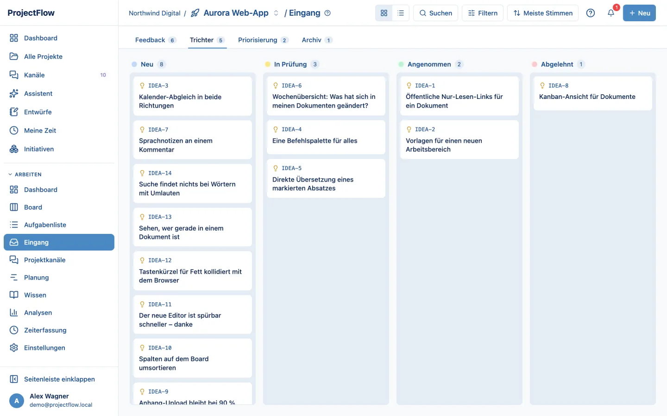Open Einstellungen gear in sidebar
This screenshot has width=667, height=416.
14,348
